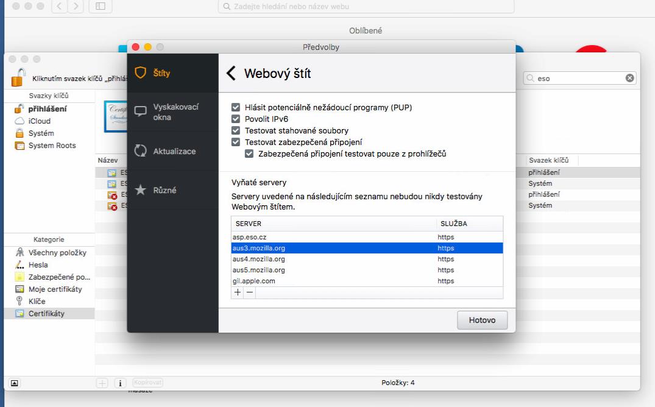Select the Certifikáty category

click(49, 313)
